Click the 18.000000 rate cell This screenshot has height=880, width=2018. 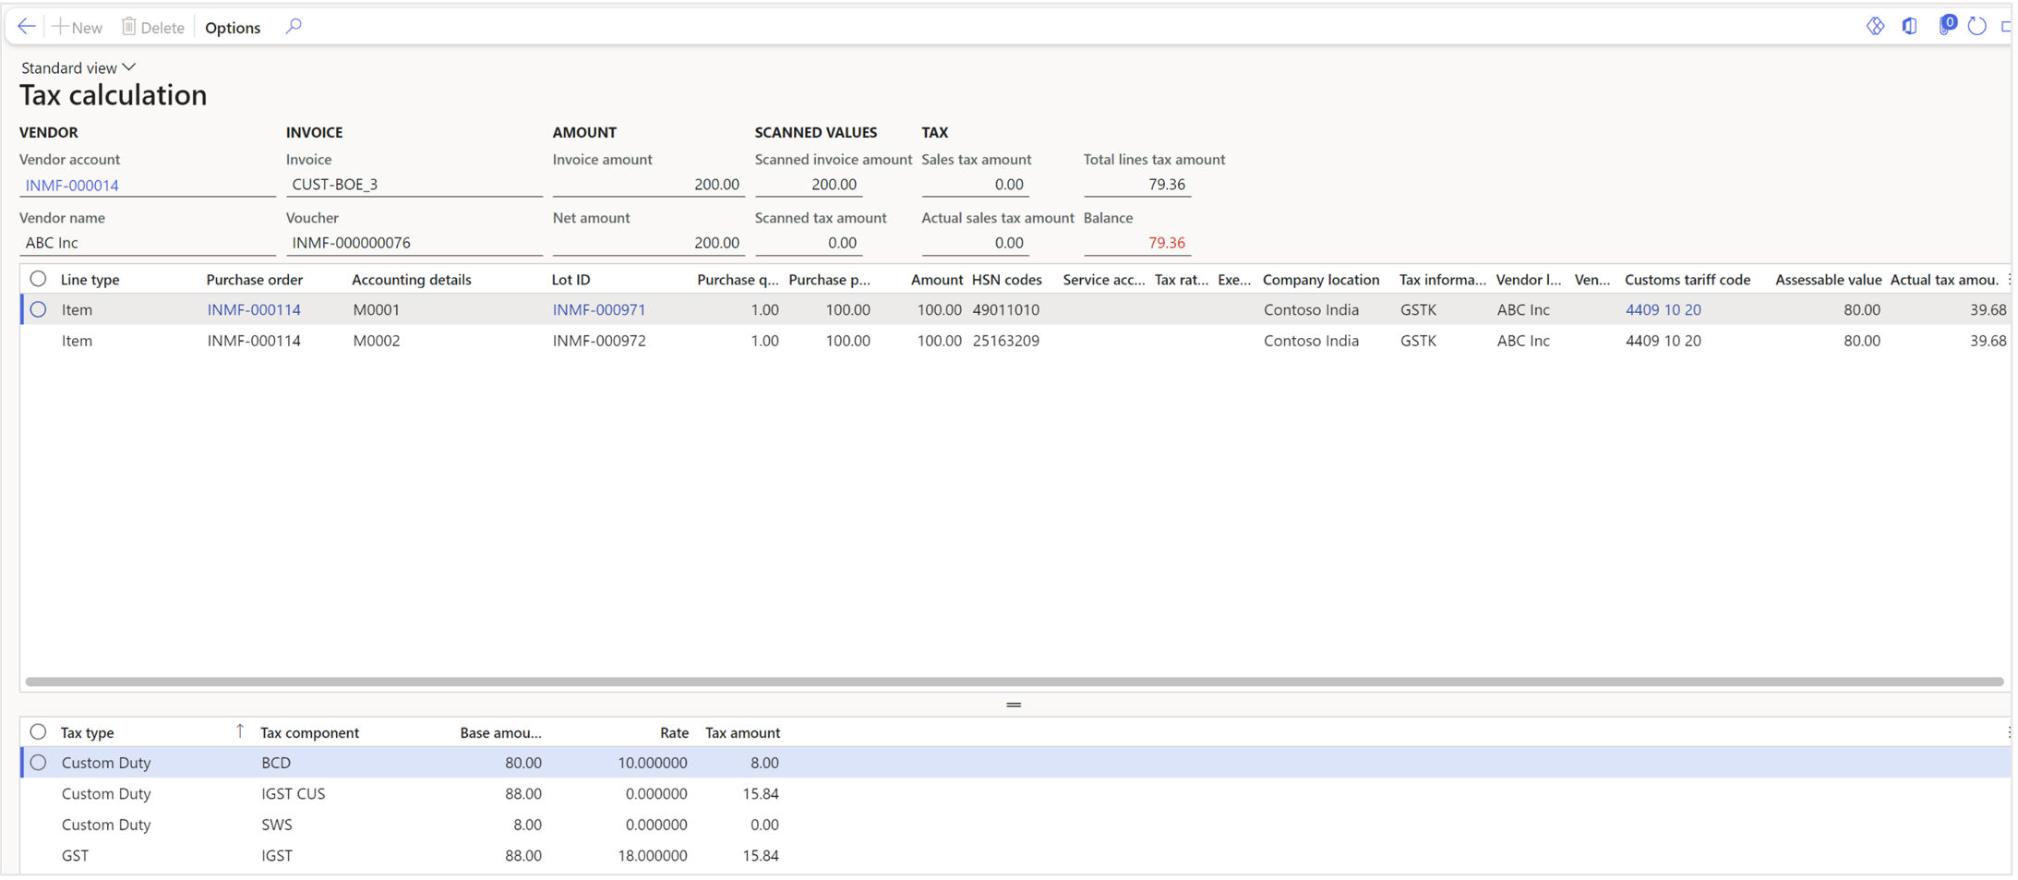(x=652, y=856)
